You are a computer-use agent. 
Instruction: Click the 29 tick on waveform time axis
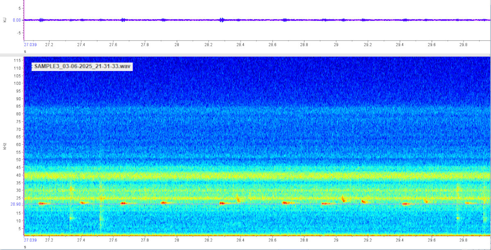point(336,45)
